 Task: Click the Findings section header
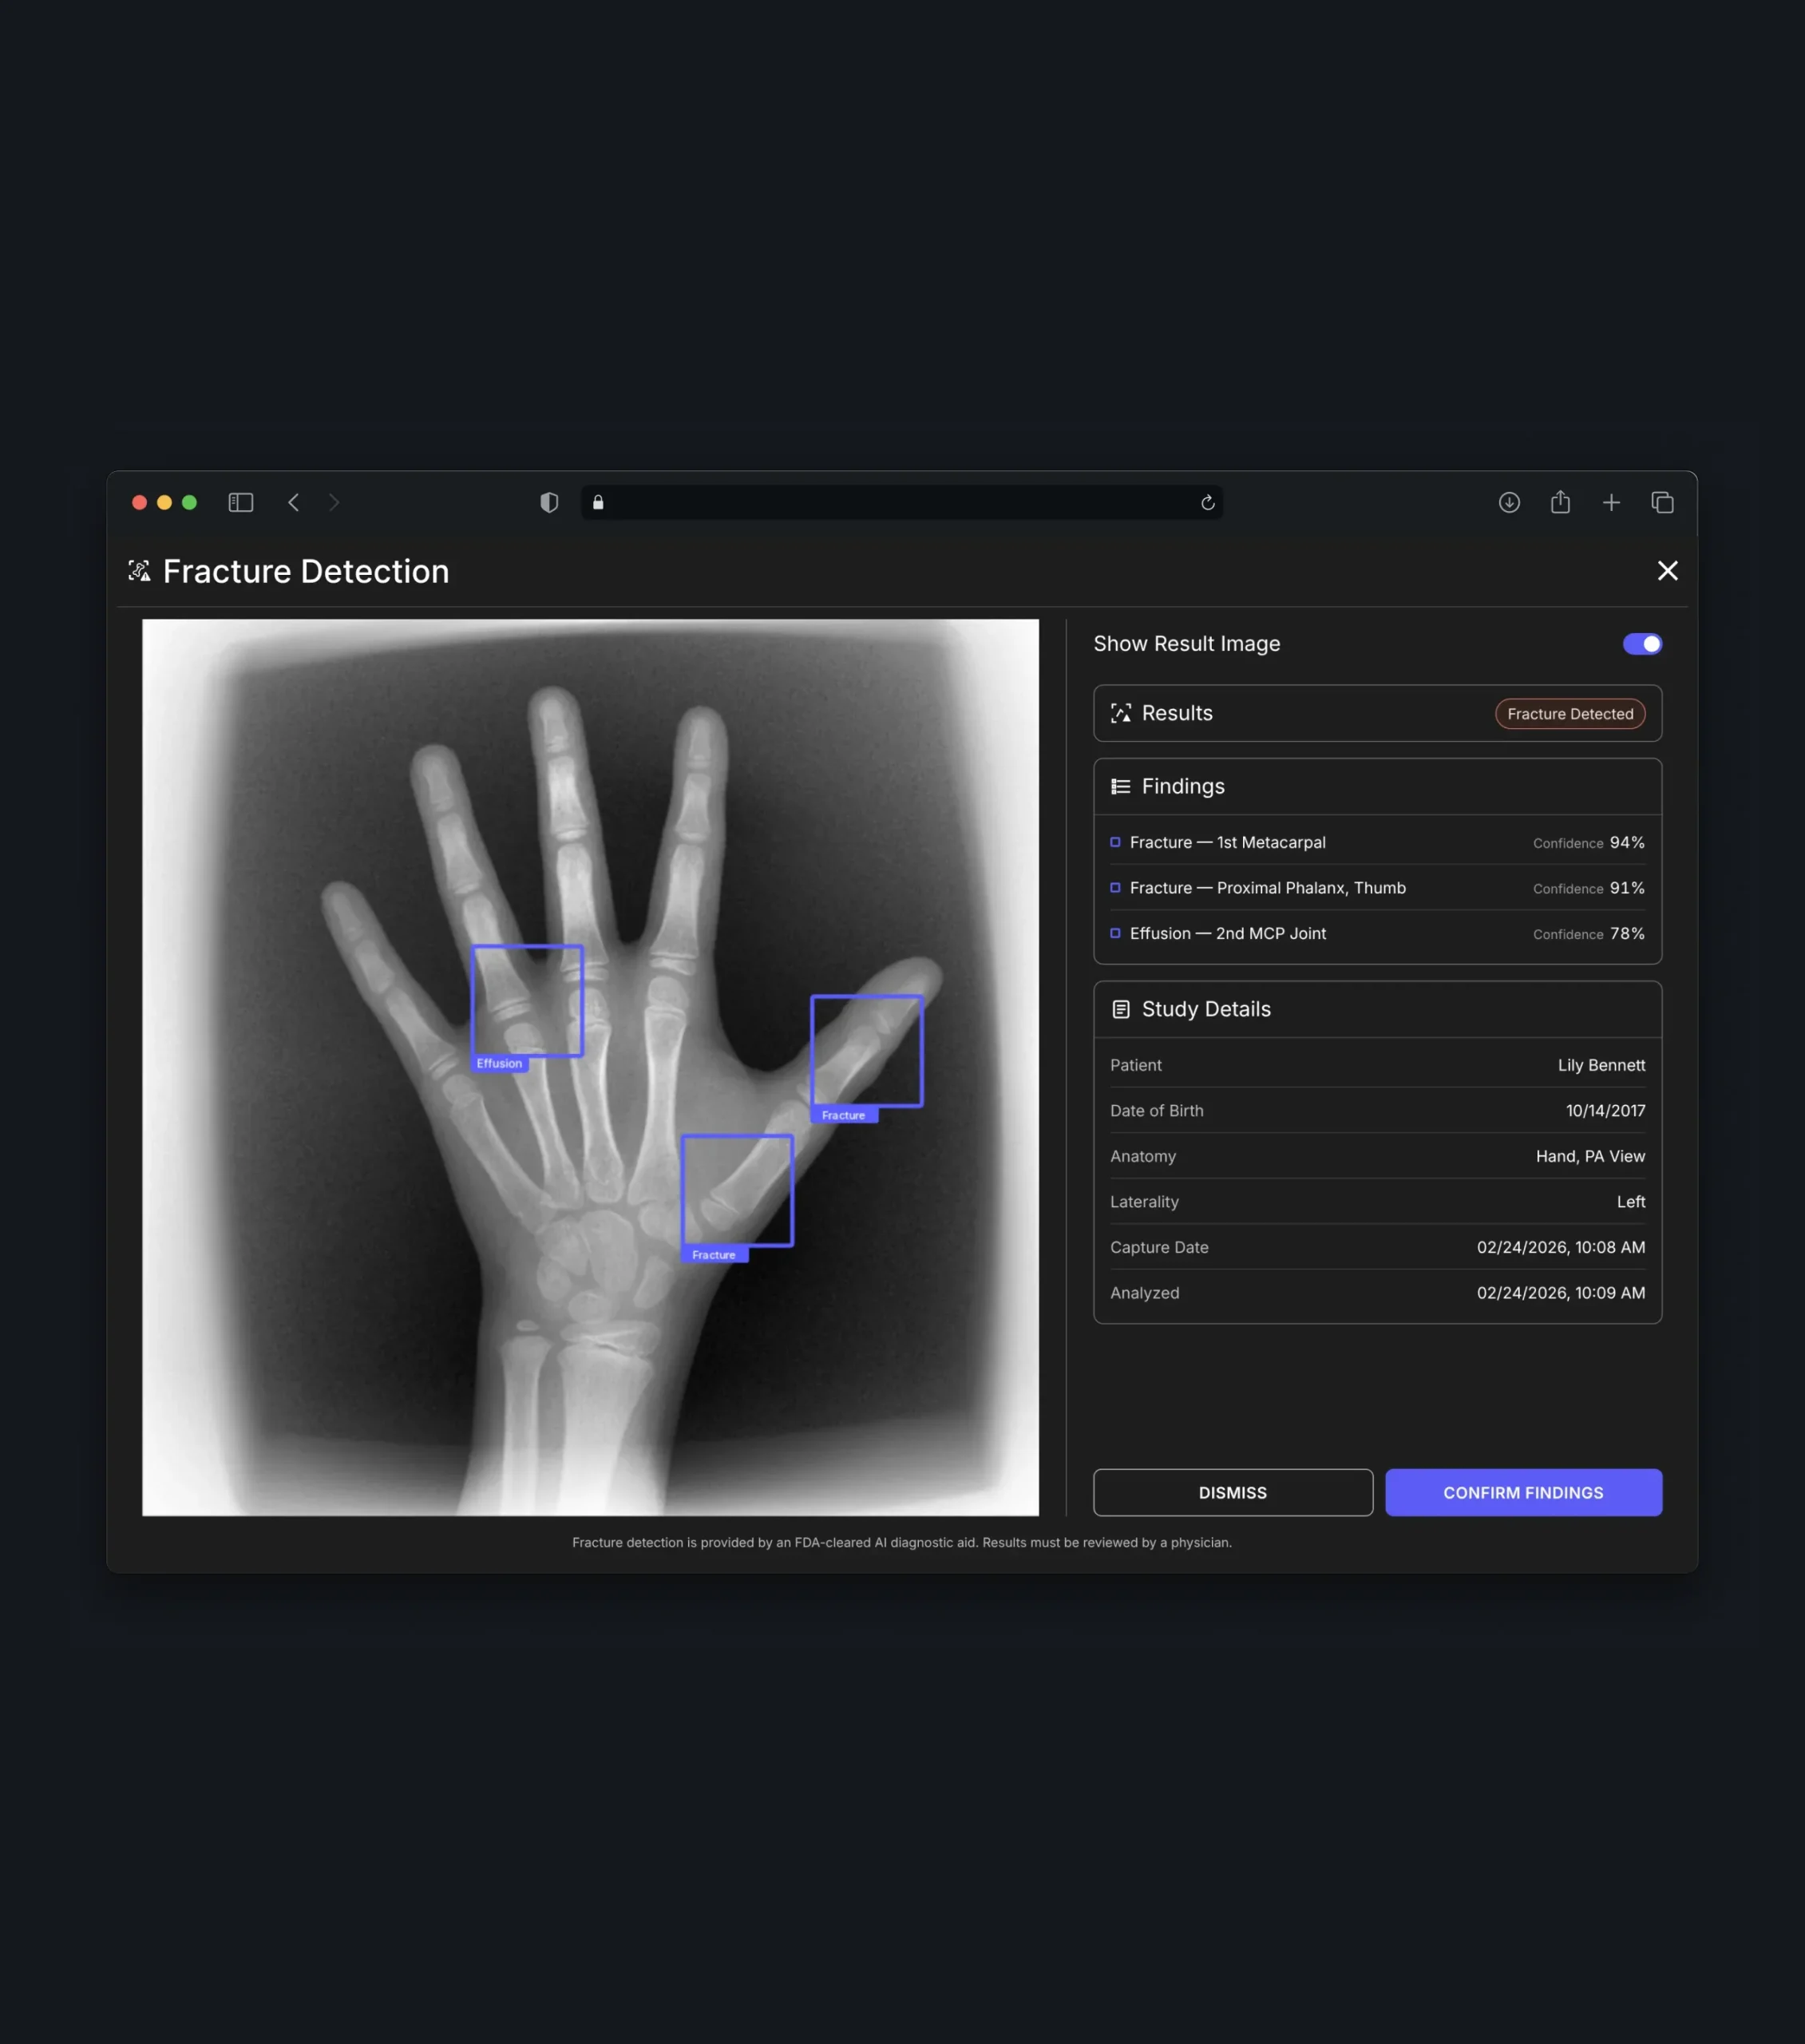point(1377,786)
